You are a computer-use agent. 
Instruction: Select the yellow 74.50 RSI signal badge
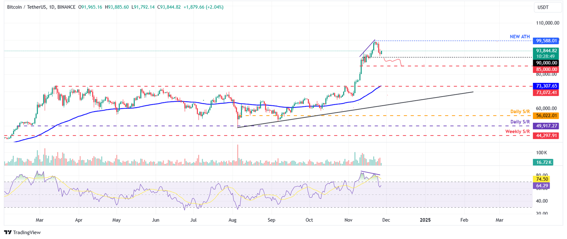(542, 179)
